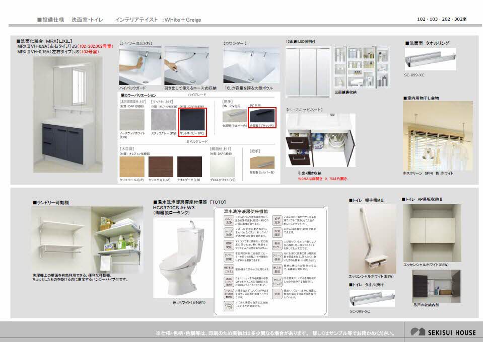Click the Sekisui House logo

442,332
